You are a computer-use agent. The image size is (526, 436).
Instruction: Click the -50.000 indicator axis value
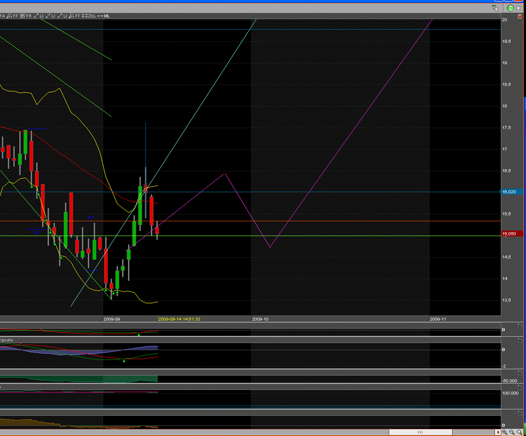point(510,381)
